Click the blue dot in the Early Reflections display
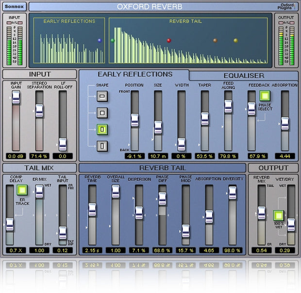This screenshot has height=293, width=301. pyautogui.click(x=100, y=40)
